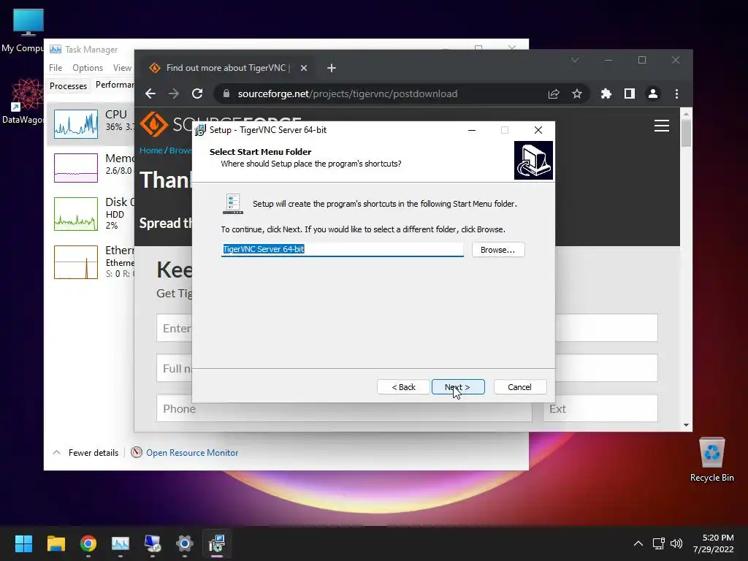Switch to Task Manager in taskbar
748x561 pixels.
[x=121, y=543]
